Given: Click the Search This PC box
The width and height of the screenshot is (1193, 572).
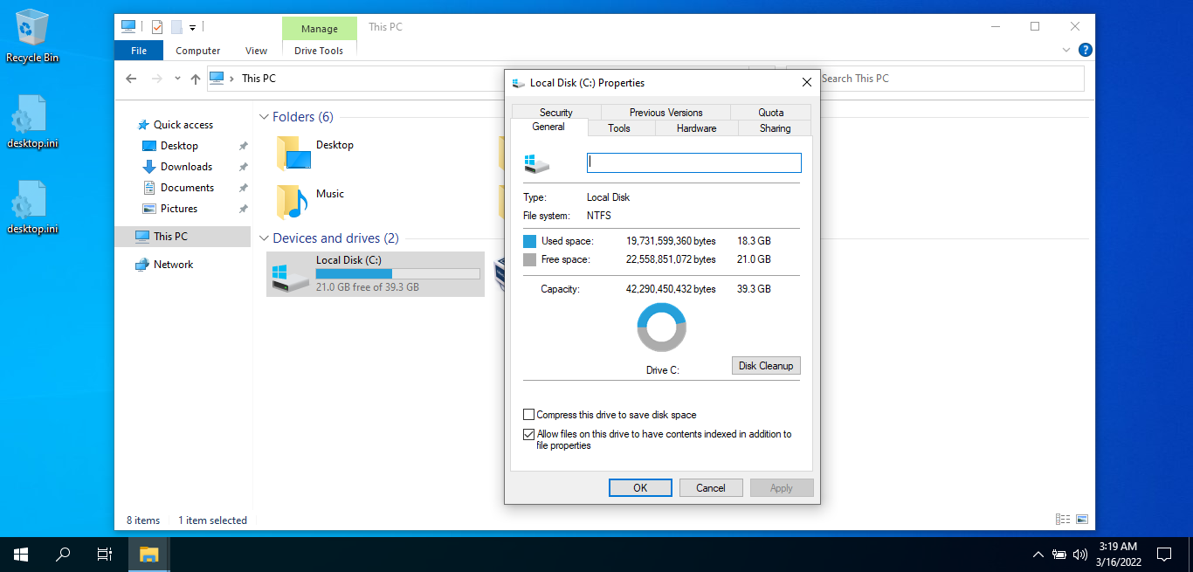Looking at the screenshot, I should coord(935,79).
